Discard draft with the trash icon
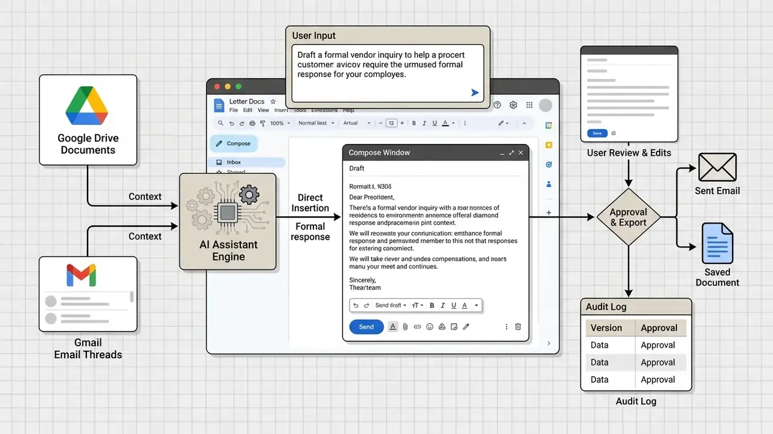The width and height of the screenshot is (773, 434). (x=518, y=327)
